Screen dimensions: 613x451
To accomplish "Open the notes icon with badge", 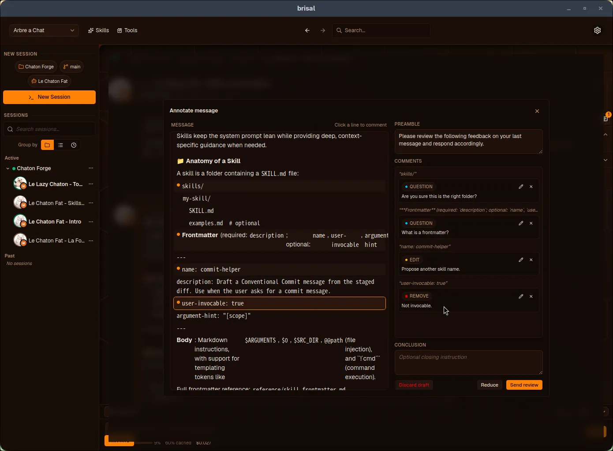I will (x=606, y=118).
